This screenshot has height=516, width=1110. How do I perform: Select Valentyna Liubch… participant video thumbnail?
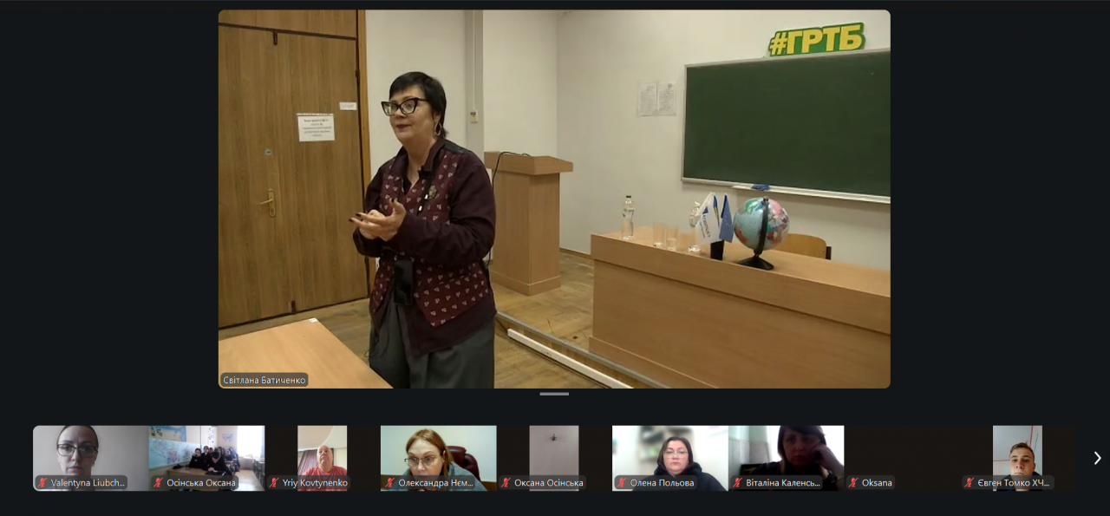coord(90,449)
